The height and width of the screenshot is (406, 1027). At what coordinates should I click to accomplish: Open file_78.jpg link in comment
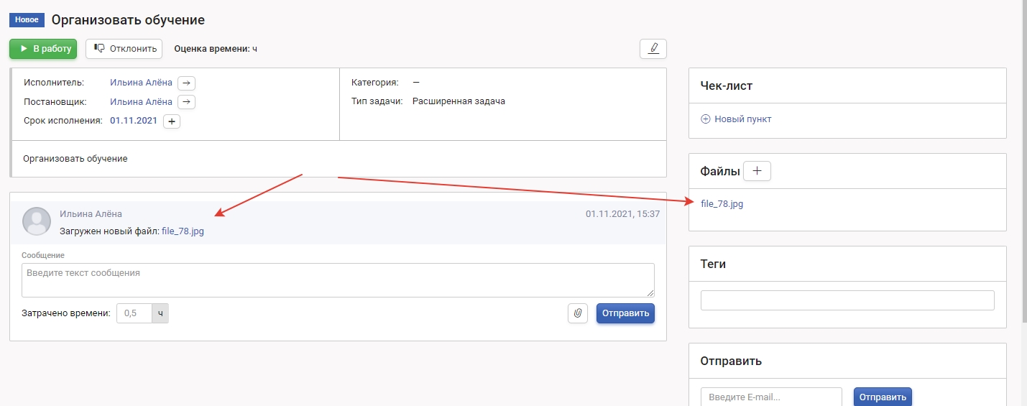183,231
